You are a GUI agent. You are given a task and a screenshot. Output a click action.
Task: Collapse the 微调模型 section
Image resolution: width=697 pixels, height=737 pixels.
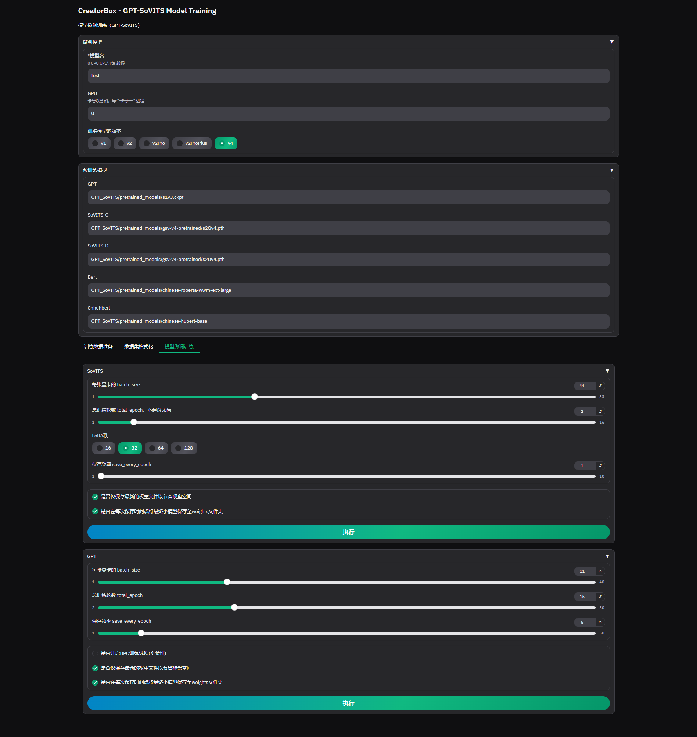point(611,42)
